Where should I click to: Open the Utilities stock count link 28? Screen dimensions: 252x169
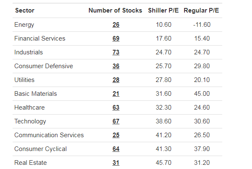pos(116,80)
